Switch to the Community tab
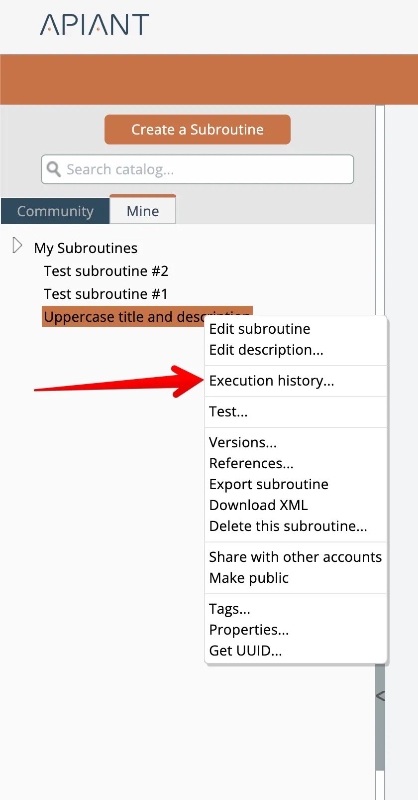 click(55, 211)
